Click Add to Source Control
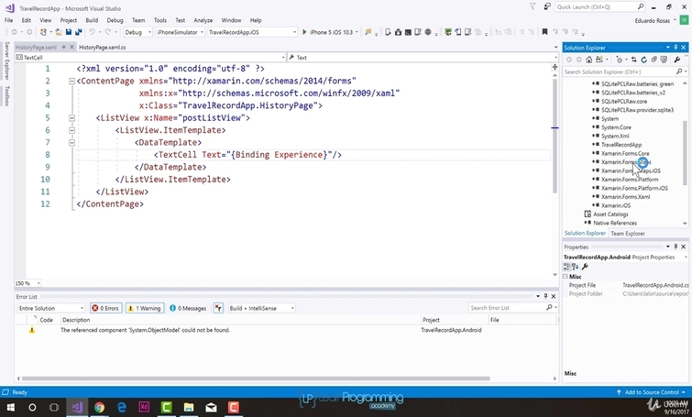Viewport: 692px width, 417px height. tap(652, 392)
